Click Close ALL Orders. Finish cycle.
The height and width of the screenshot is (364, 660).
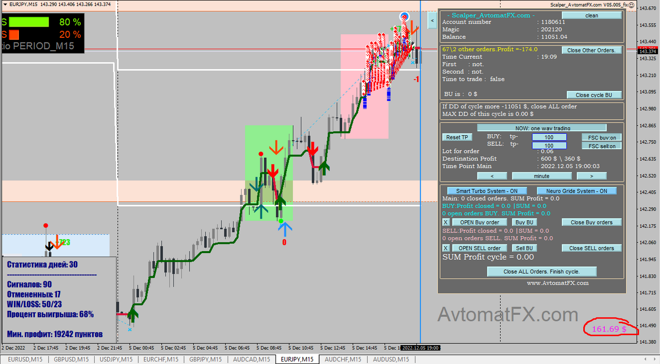click(542, 271)
